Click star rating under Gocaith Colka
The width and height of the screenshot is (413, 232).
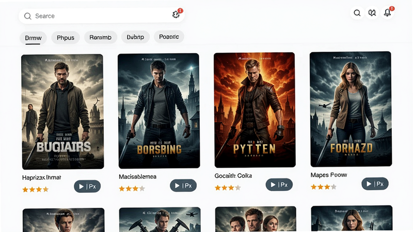pos(228,188)
